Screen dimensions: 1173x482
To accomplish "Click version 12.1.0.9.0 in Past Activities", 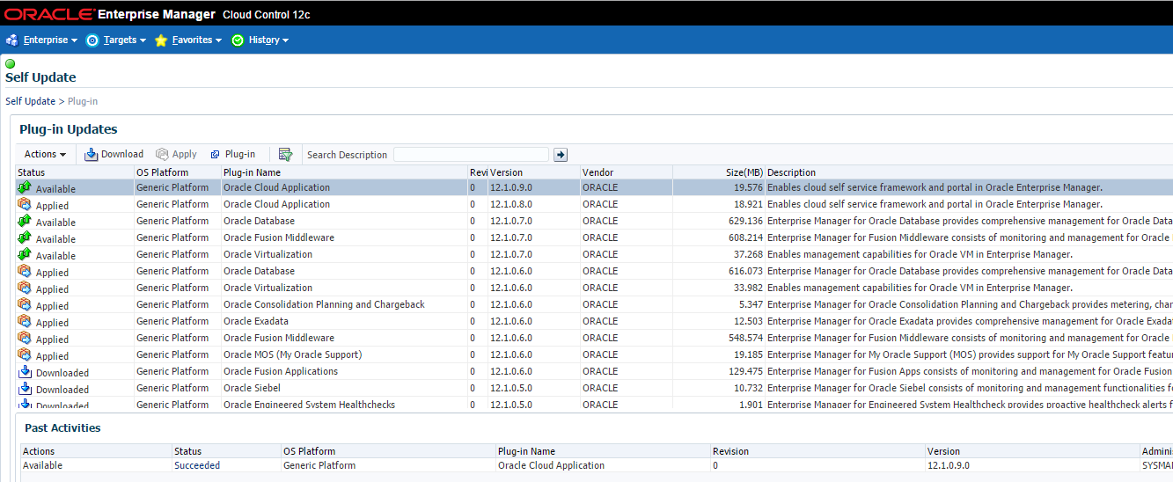I will [949, 465].
